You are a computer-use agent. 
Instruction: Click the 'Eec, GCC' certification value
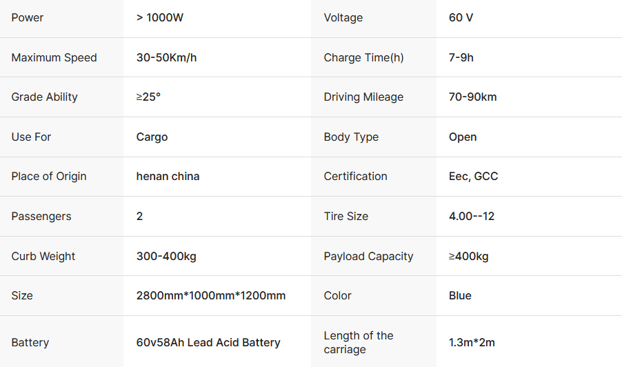pos(473,177)
